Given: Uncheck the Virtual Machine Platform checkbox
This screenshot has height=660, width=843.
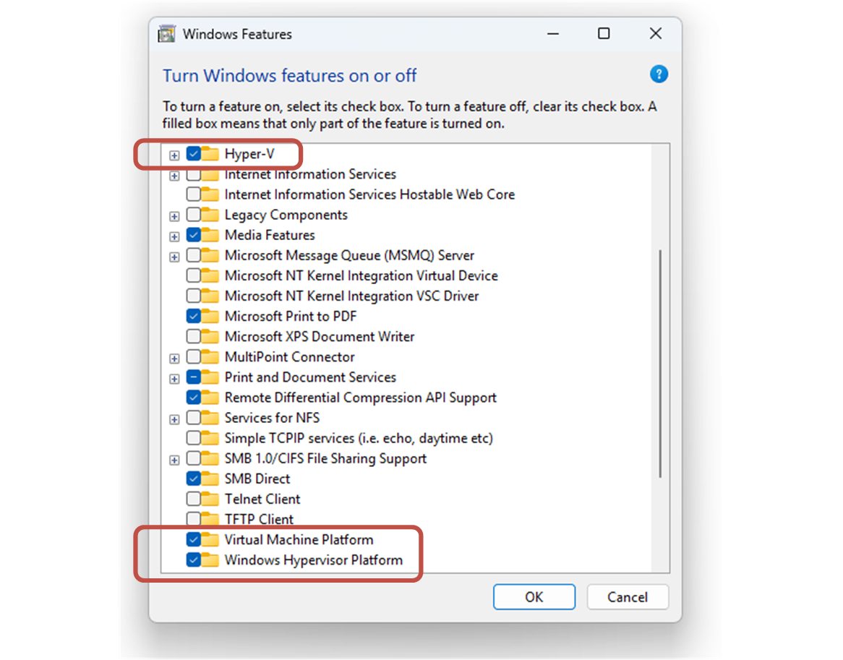Looking at the screenshot, I should (x=194, y=539).
